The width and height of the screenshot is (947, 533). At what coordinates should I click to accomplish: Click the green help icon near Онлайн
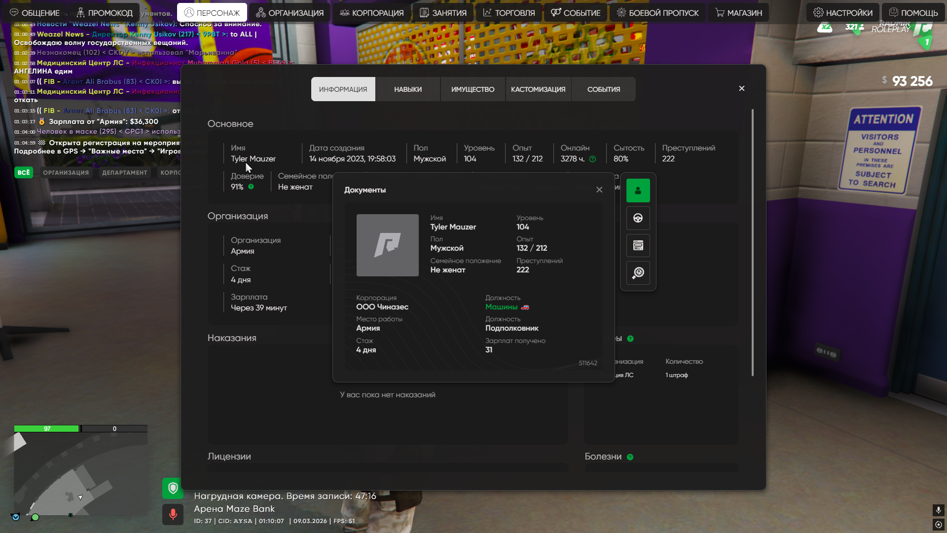(592, 159)
